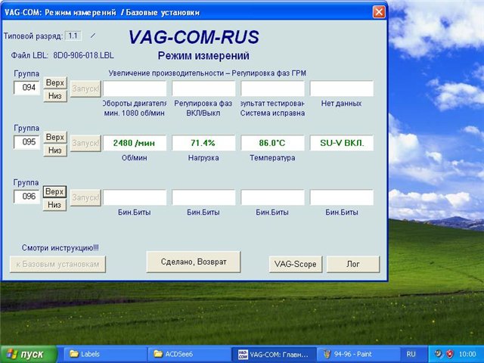Image resolution: width=484 pixels, height=363 pixels.
Task: Click the 71.4% load value
Action: coord(203,143)
